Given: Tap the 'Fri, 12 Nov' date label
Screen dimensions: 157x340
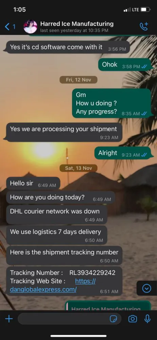Looking at the screenshot, I should coord(78,80).
